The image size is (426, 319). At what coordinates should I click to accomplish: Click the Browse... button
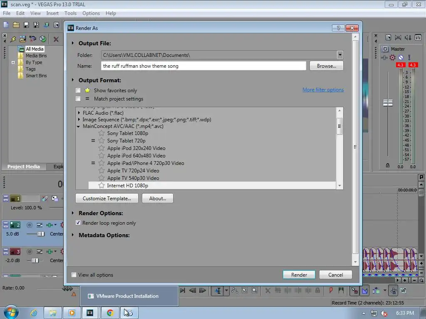pos(327,66)
